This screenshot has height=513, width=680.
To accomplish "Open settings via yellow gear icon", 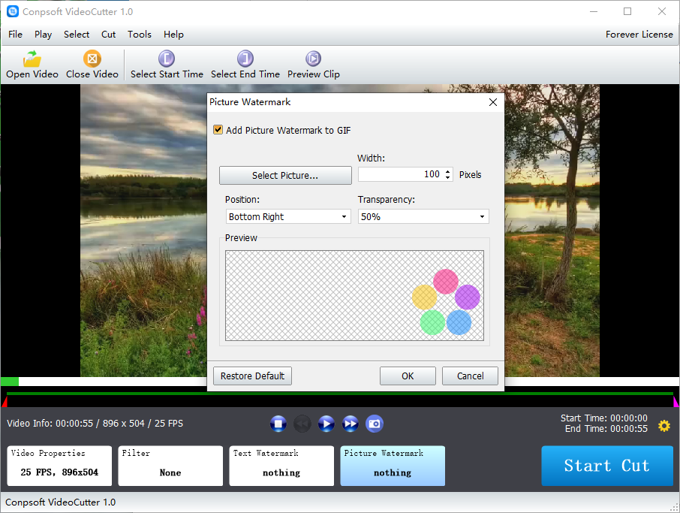I will tap(664, 426).
